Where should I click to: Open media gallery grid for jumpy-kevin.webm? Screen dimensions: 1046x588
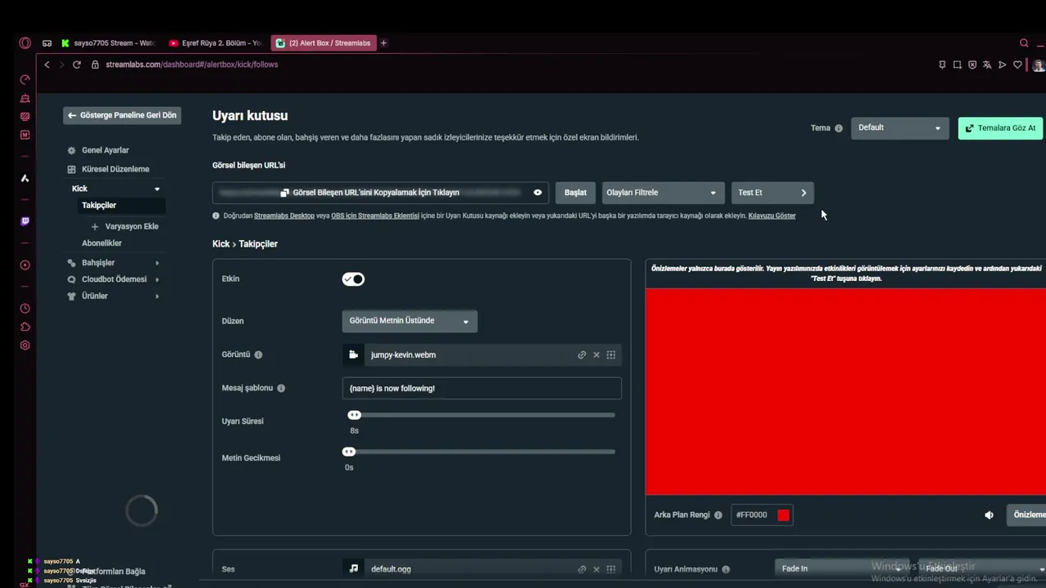(610, 354)
